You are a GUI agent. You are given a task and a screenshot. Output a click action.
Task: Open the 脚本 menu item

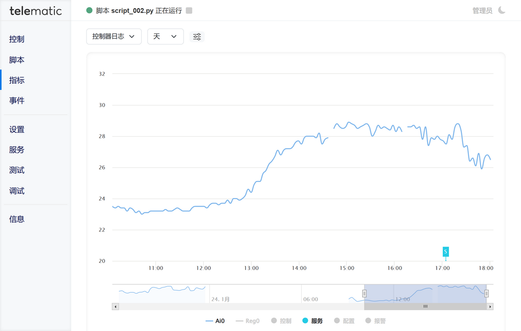[x=17, y=60]
